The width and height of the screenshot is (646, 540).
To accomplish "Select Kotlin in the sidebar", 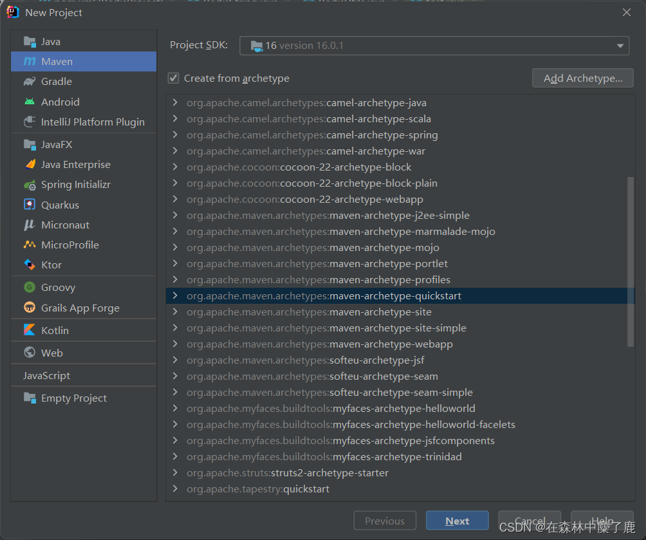I will coord(84,330).
